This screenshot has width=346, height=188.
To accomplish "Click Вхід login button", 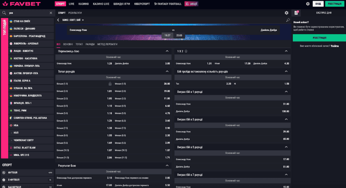I will [x=318, y=4].
